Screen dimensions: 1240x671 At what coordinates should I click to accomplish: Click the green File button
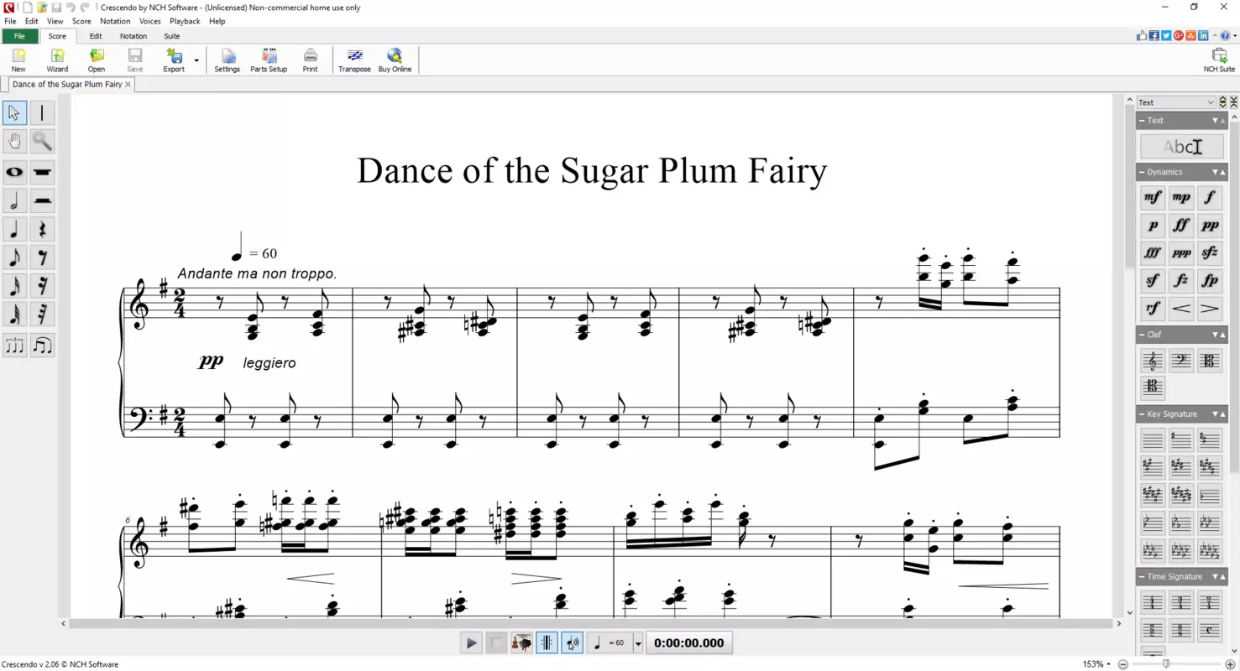point(19,36)
